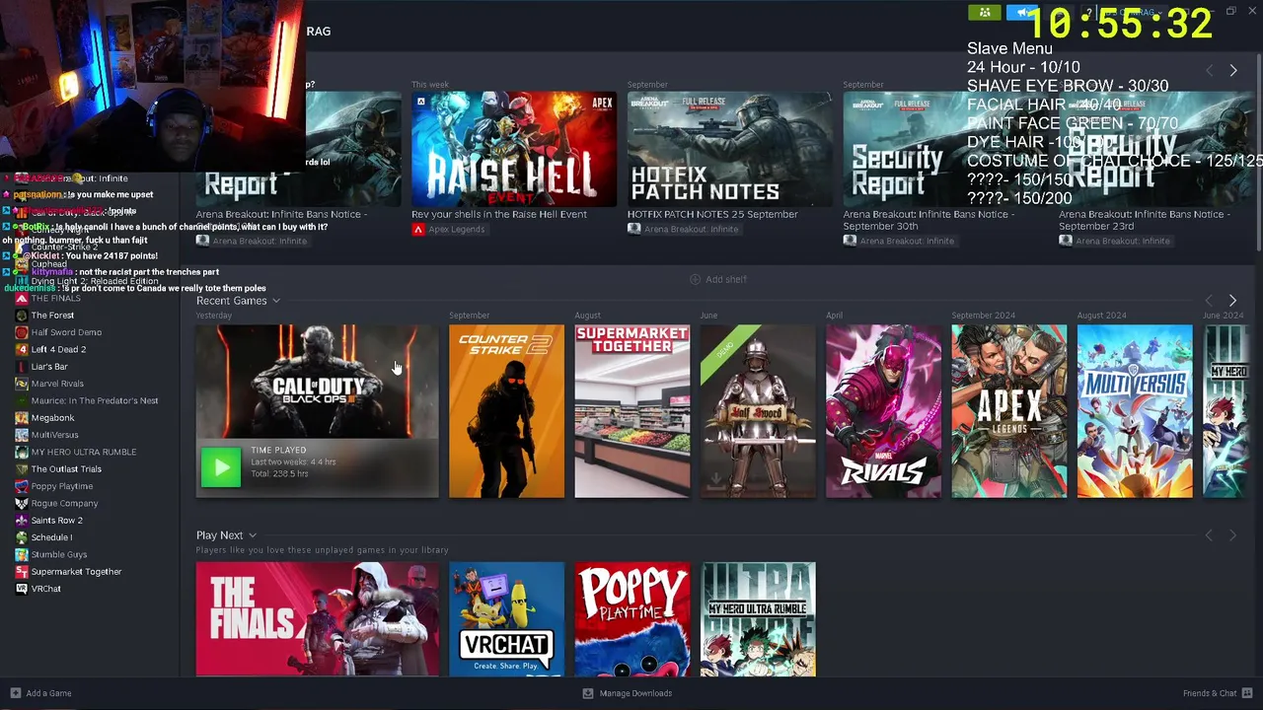Click the Add shelf button

718,279
